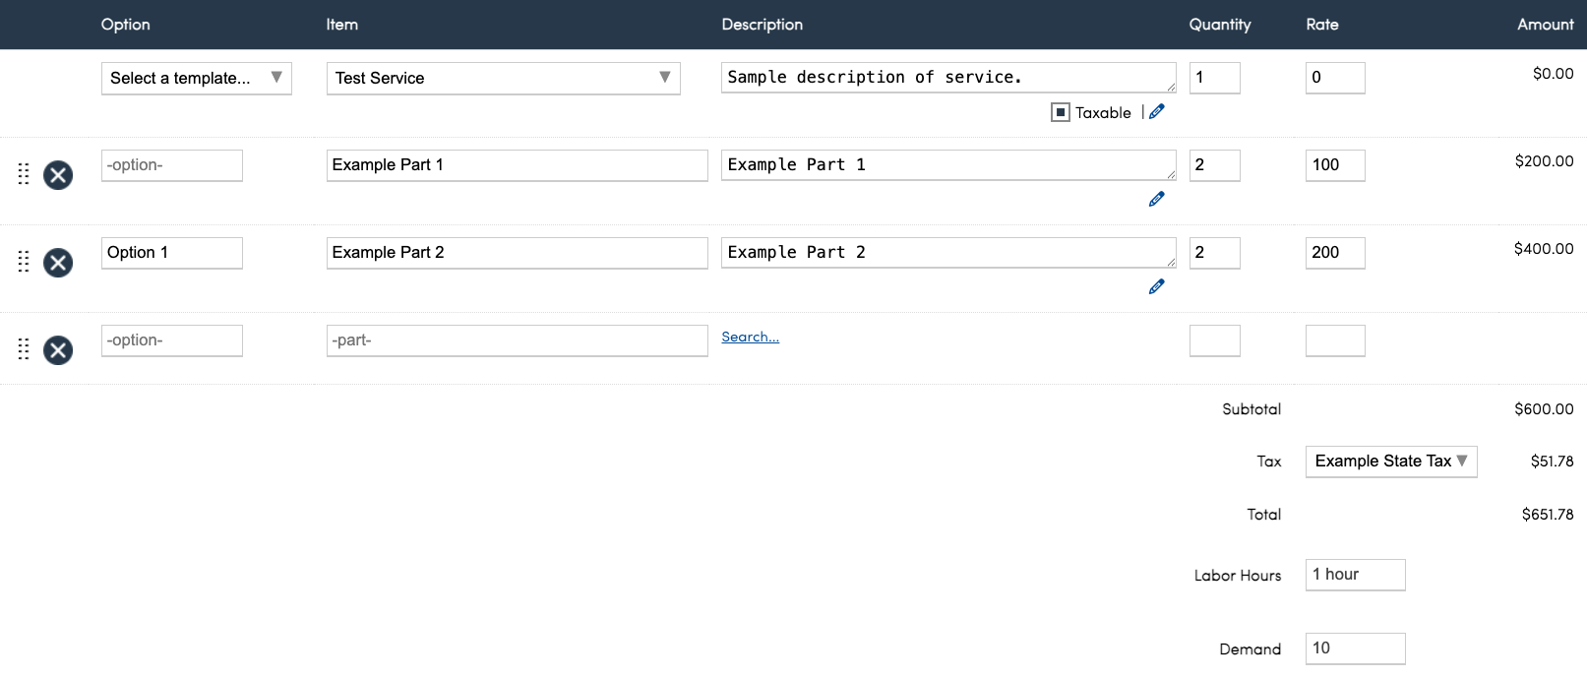Viewport: 1587px width, 678px height.
Task: Click the Labor Hours input field
Action: click(1355, 575)
